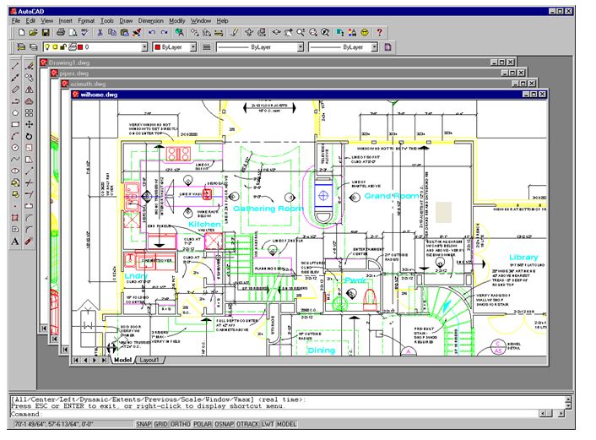Expand the layer dropdown list

[142, 48]
